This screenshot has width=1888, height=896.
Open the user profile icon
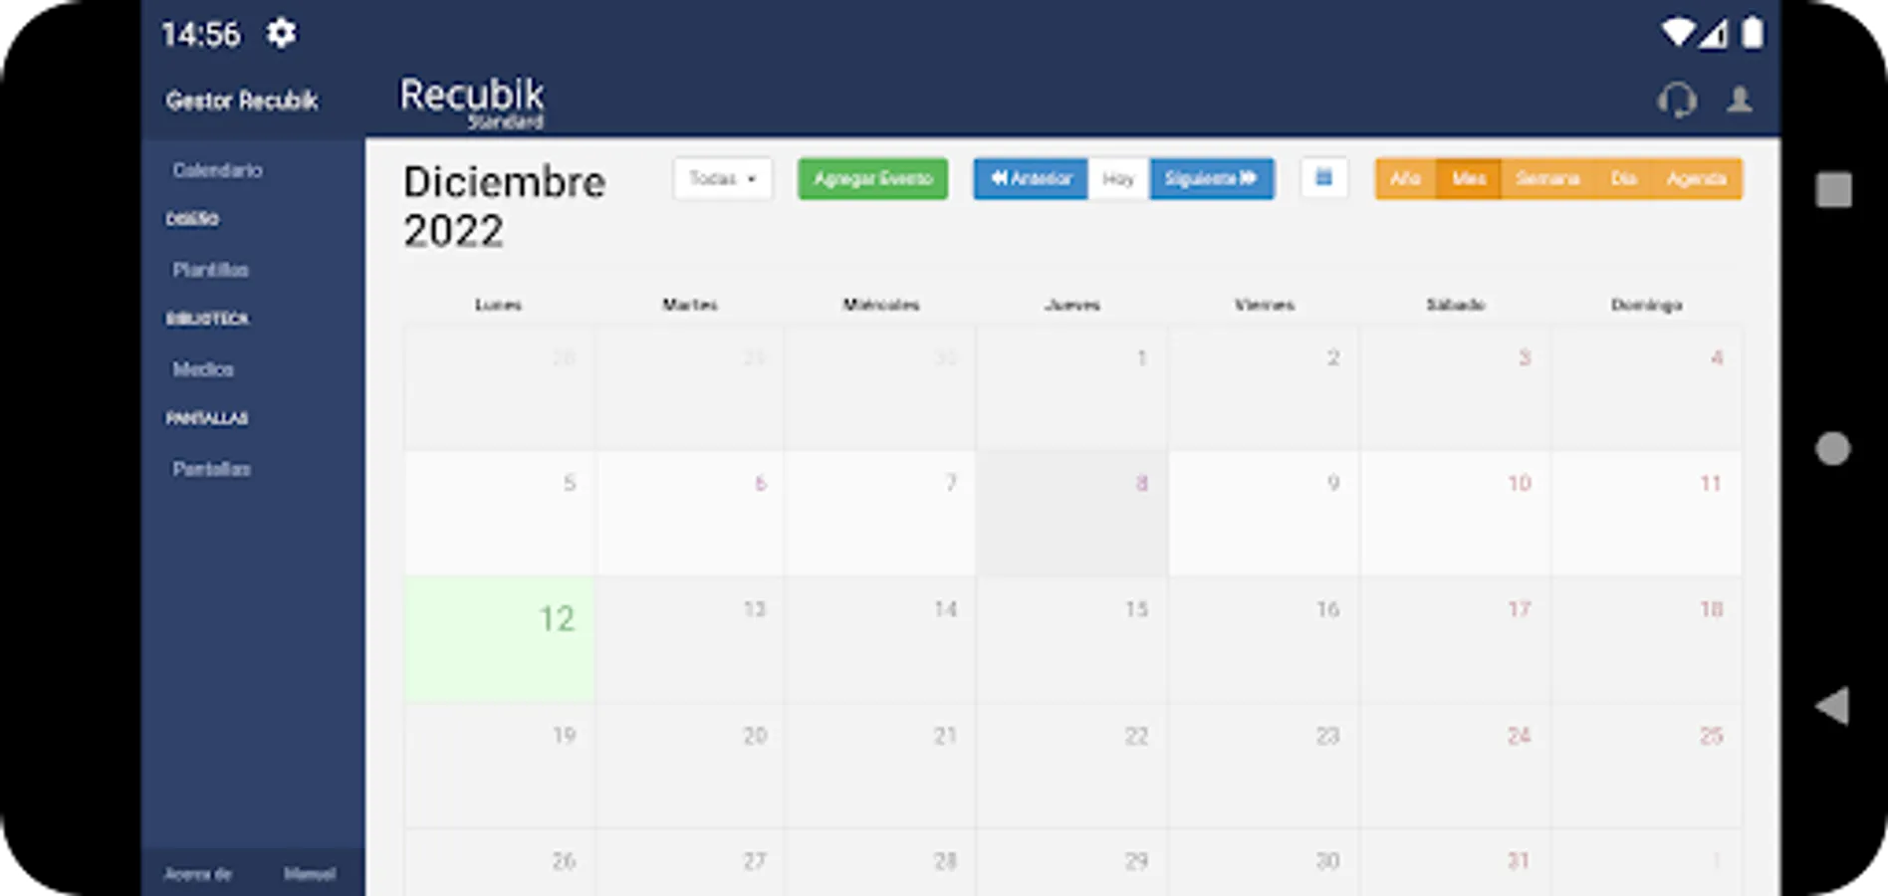pos(1740,100)
